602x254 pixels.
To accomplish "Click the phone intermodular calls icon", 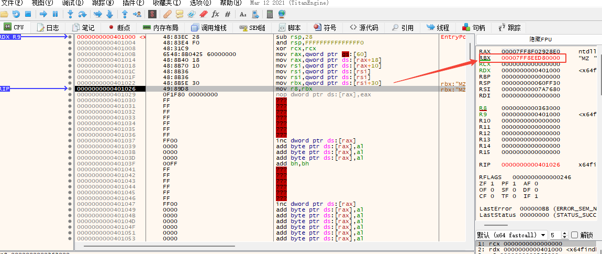I will (255, 14).
